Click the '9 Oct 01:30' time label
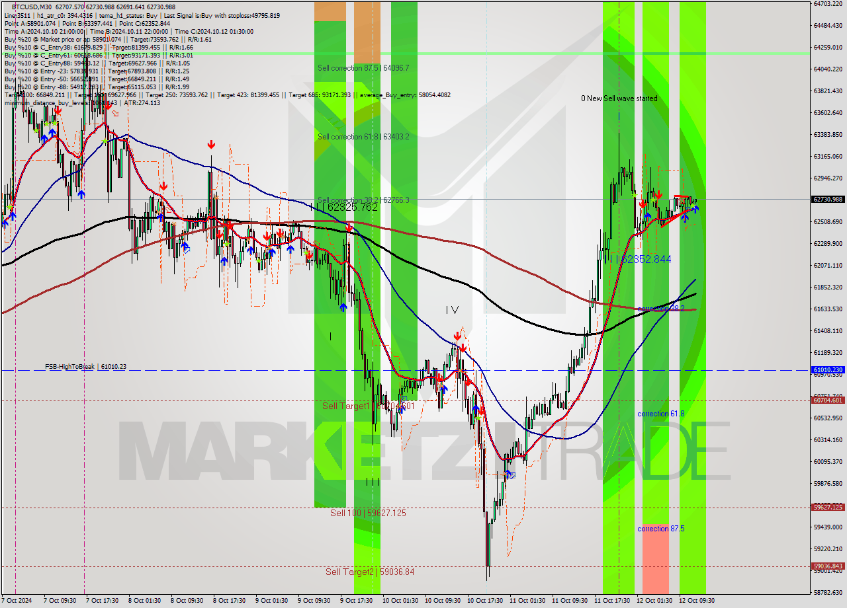Viewport: 847px width, 608px height. [271, 601]
